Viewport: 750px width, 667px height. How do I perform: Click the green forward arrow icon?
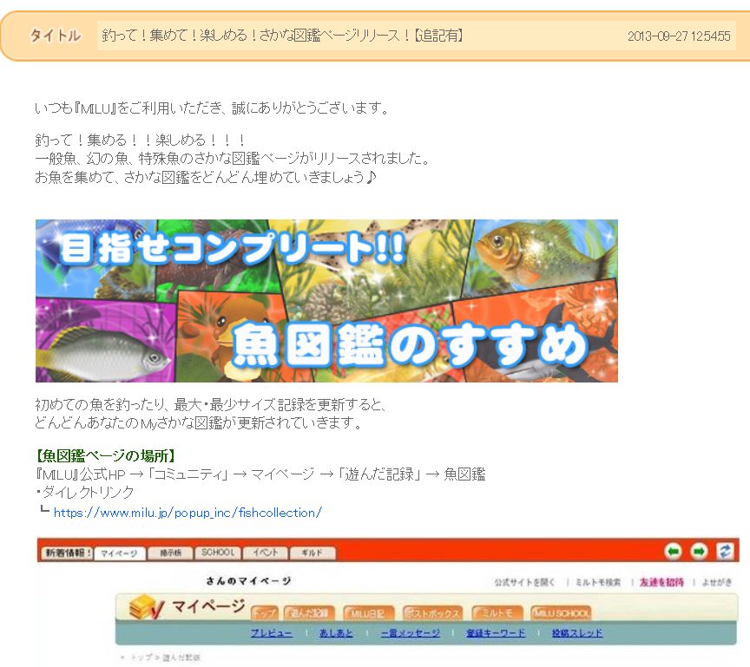click(x=699, y=552)
